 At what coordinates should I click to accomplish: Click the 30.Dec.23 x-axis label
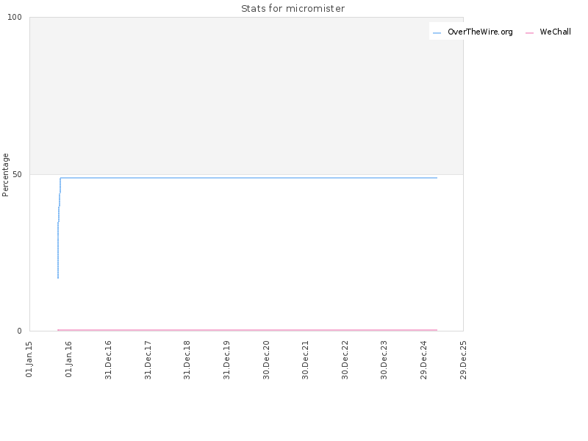(384, 359)
